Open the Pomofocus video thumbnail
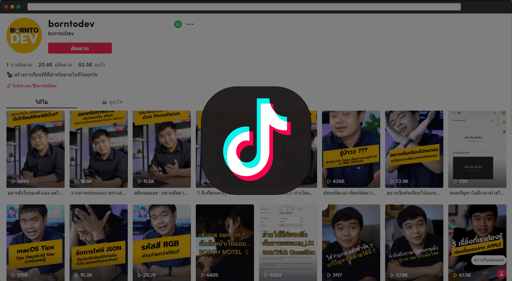This screenshot has width=512, height=281. coord(162,149)
